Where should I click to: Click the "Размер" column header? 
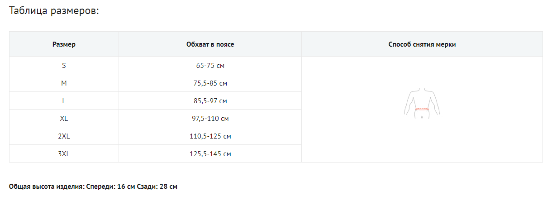[64, 44]
